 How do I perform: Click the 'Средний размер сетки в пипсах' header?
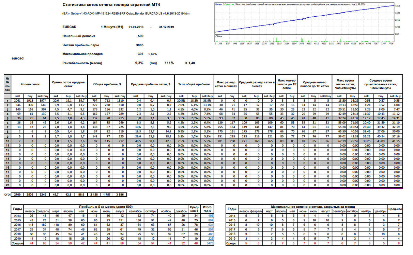pyautogui.click(x=257, y=84)
